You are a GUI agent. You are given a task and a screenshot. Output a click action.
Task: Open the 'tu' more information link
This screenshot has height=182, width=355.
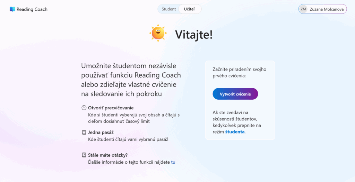pos(173,162)
